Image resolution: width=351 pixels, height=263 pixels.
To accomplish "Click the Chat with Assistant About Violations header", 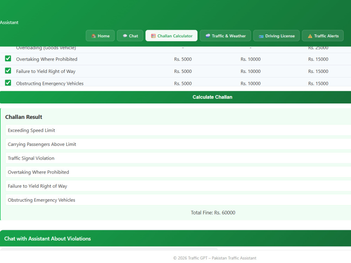I will pos(175,238).
